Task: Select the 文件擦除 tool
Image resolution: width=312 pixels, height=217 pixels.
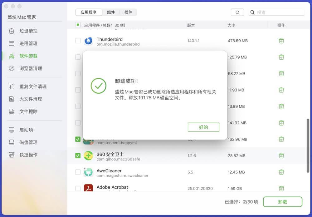Action: coord(23,111)
